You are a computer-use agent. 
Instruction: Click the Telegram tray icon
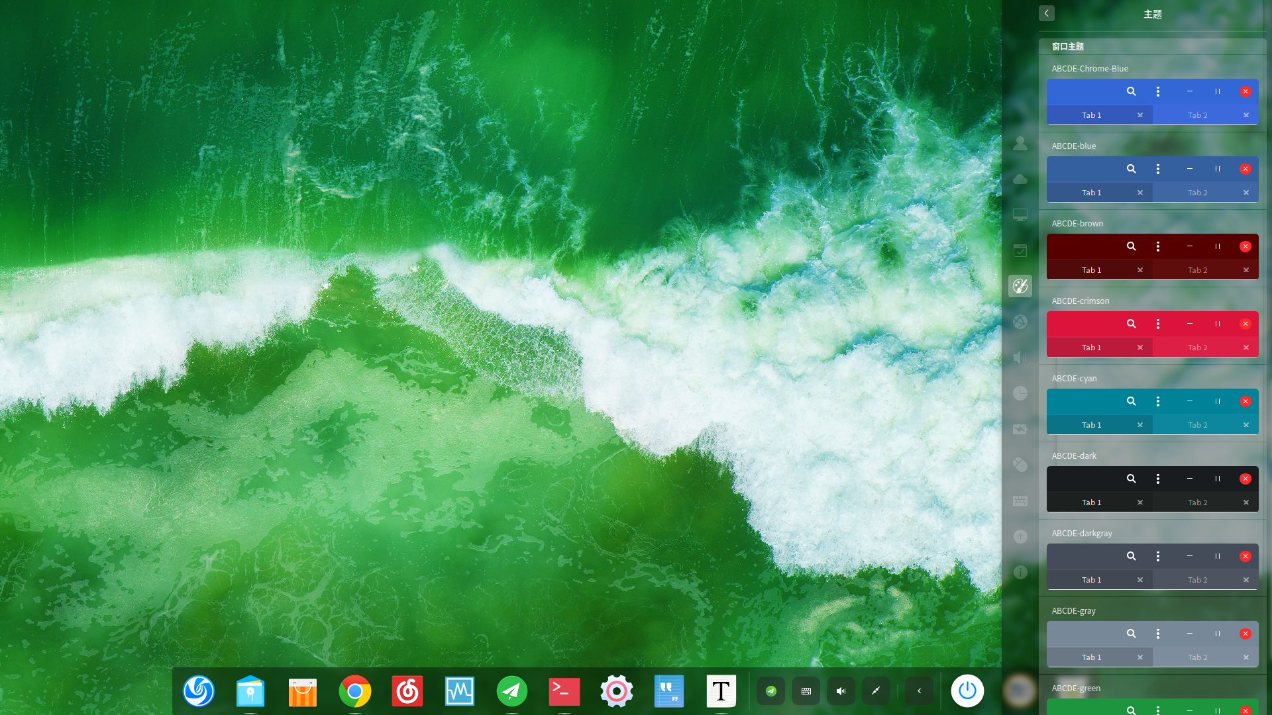tap(771, 691)
